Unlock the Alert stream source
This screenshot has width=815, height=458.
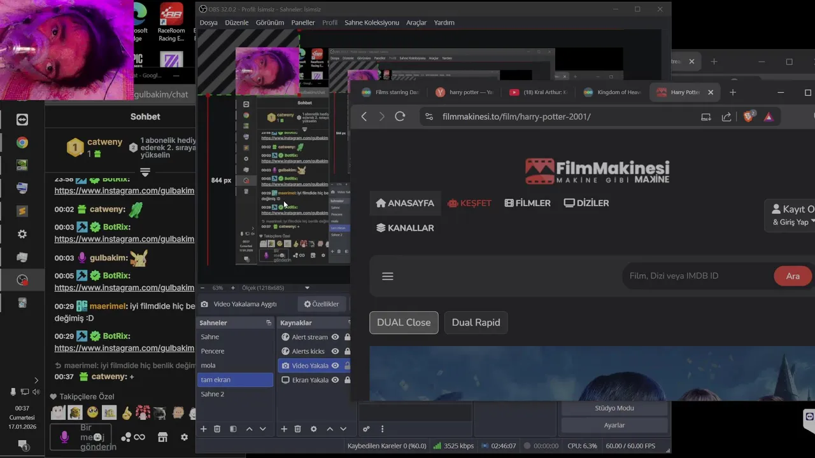click(x=347, y=337)
